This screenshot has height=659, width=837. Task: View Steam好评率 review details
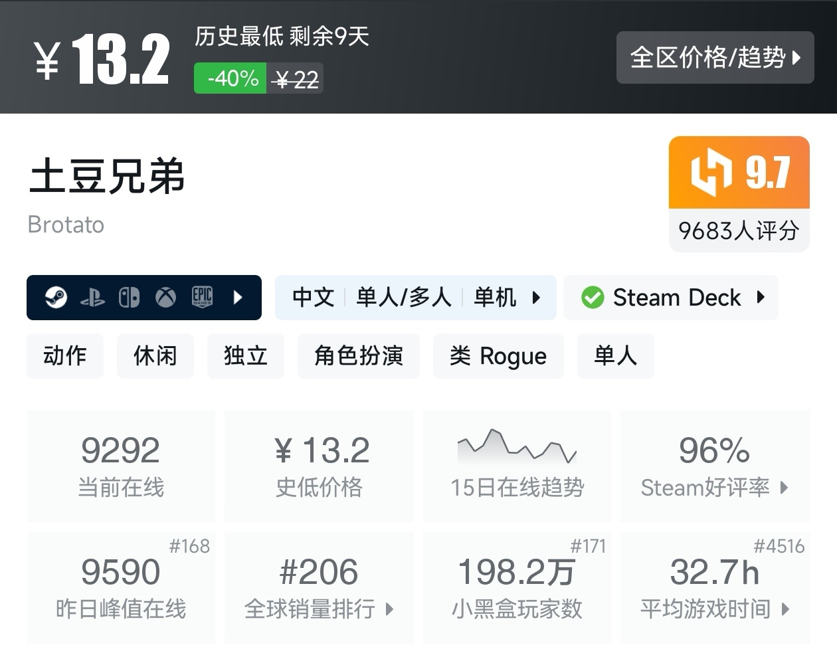coord(714,488)
